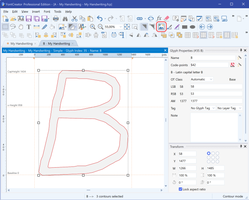Go to Previous Glyph with left arrow
Viewport: 249px width, 200px height.
[x=202, y=27]
